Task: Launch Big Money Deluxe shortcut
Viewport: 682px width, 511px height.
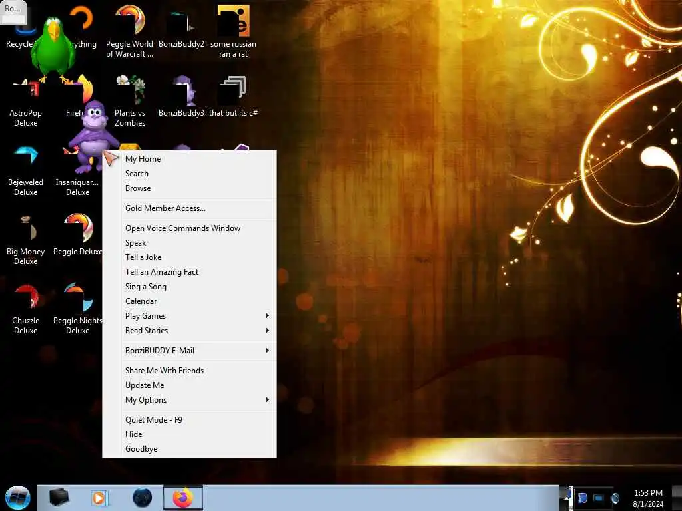Action: tap(26, 240)
